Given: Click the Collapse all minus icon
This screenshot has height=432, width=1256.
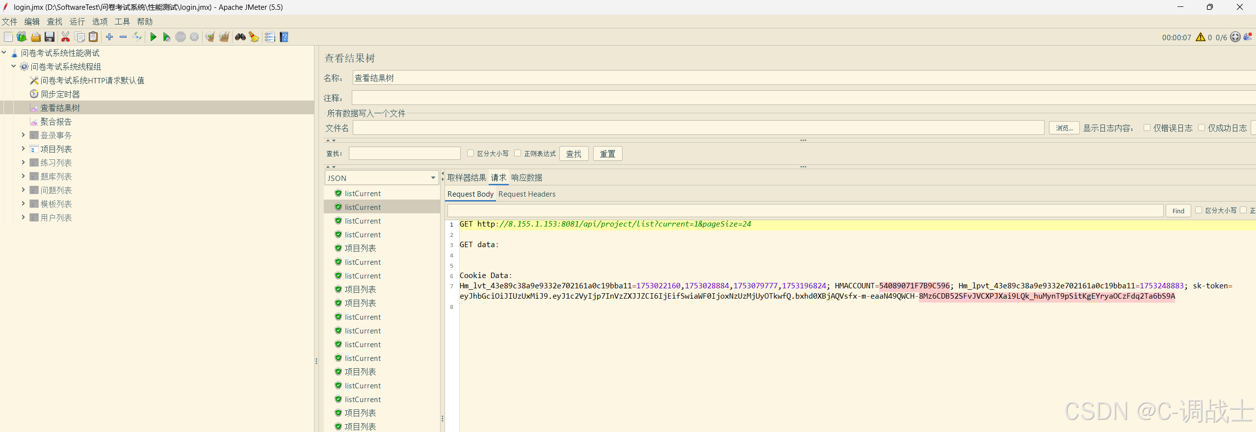Looking at the screenshot, I should pos(123,37).
